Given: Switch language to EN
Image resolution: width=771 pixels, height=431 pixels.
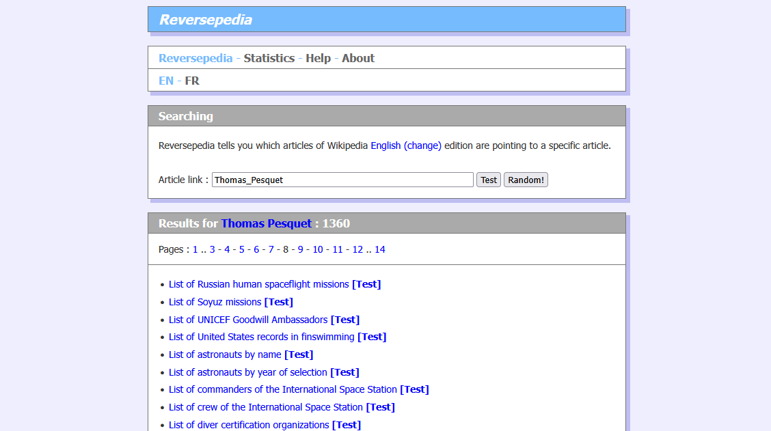Looking at the screenshot, I should pos(165,81).
